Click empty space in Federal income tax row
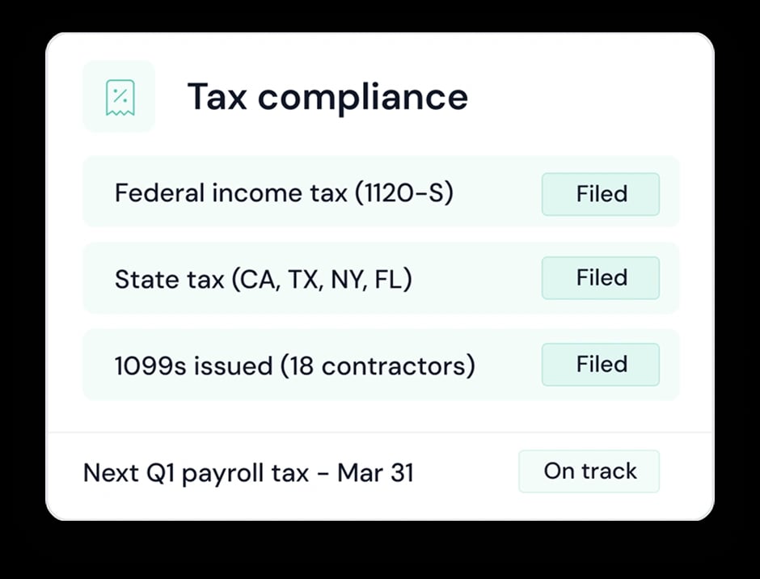Viewport: 760px width, 579px height. click(x=497, y=194)
